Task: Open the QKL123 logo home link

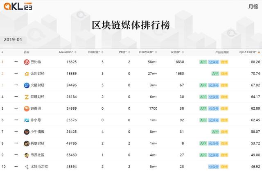Action: click(x=18, y=7)
